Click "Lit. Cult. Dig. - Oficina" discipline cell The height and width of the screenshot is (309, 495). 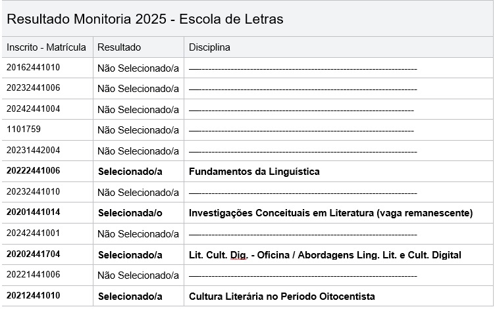(x=325, y=255)
